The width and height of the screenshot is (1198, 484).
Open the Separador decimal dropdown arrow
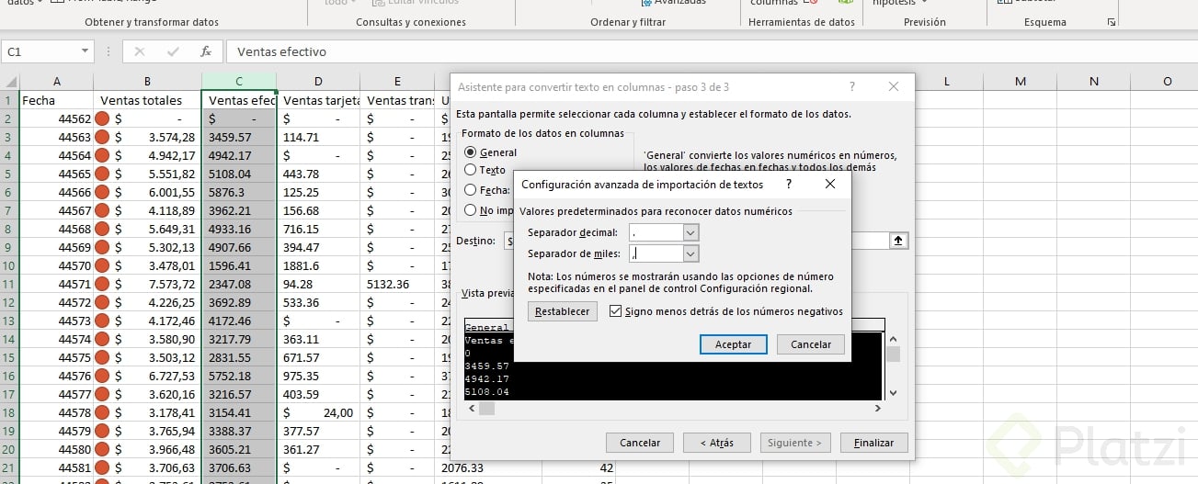tap(691, 233)
